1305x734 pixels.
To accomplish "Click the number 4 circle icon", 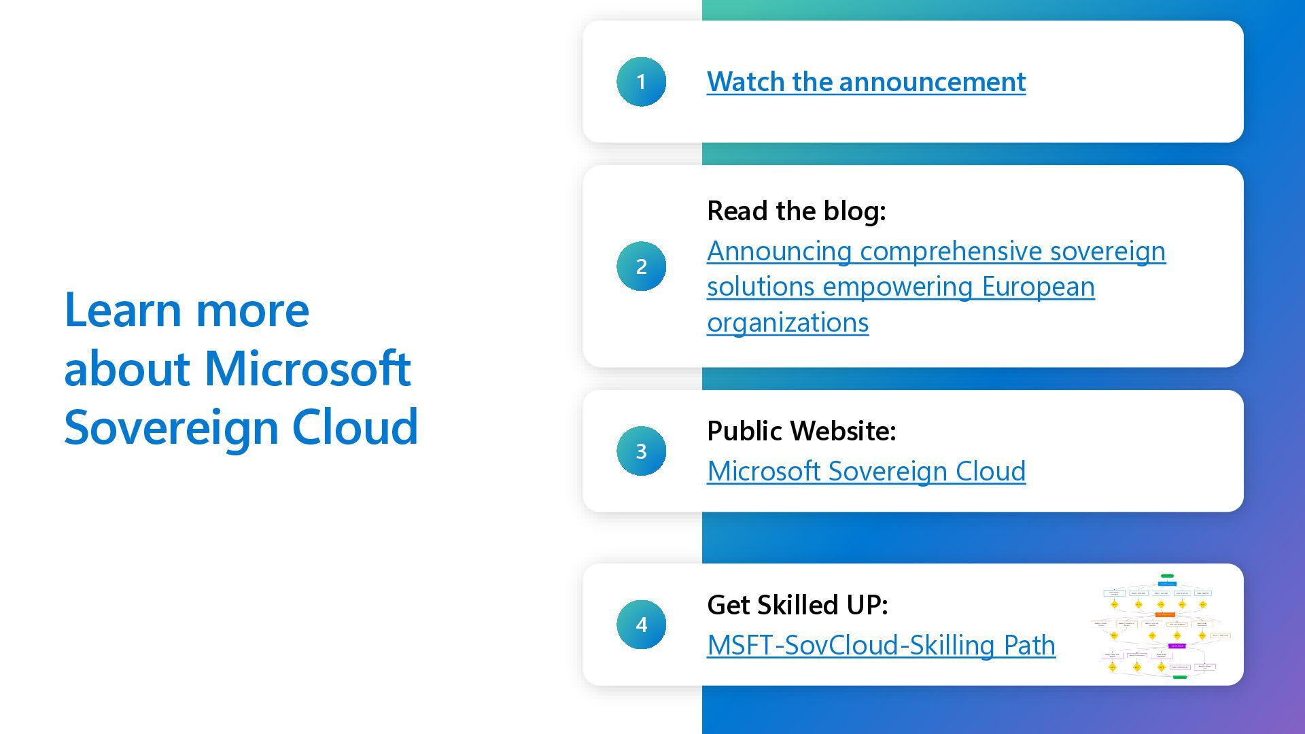I will 641,625.
